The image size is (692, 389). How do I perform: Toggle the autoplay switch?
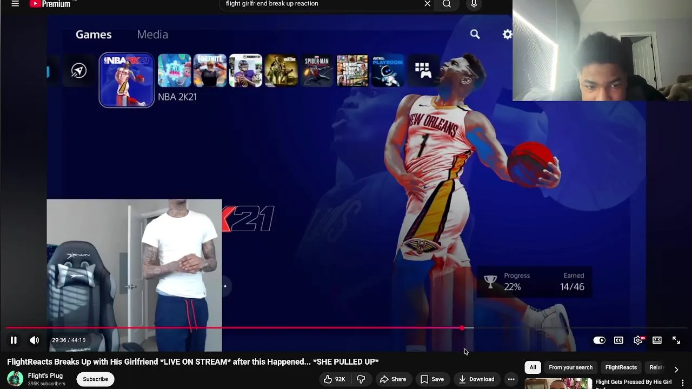[599, 340]
